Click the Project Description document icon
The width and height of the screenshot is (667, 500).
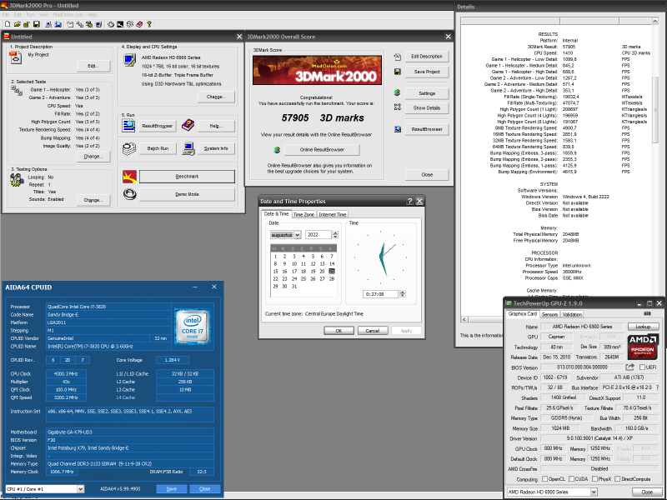(x=16, y=57)
